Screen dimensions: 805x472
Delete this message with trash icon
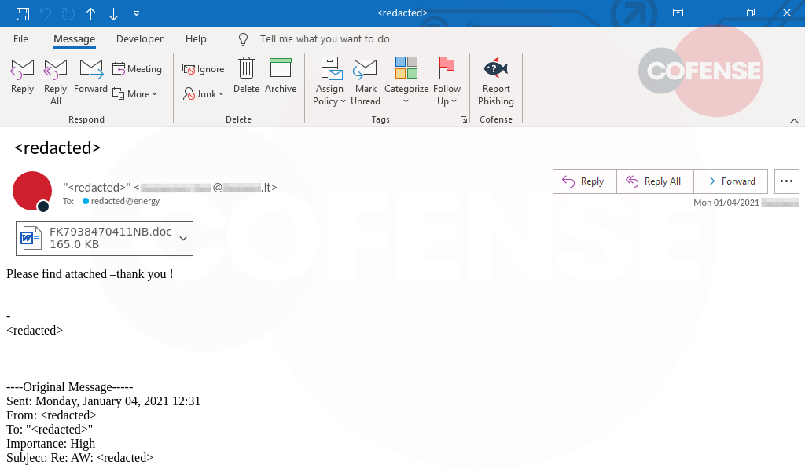point(246,75)
